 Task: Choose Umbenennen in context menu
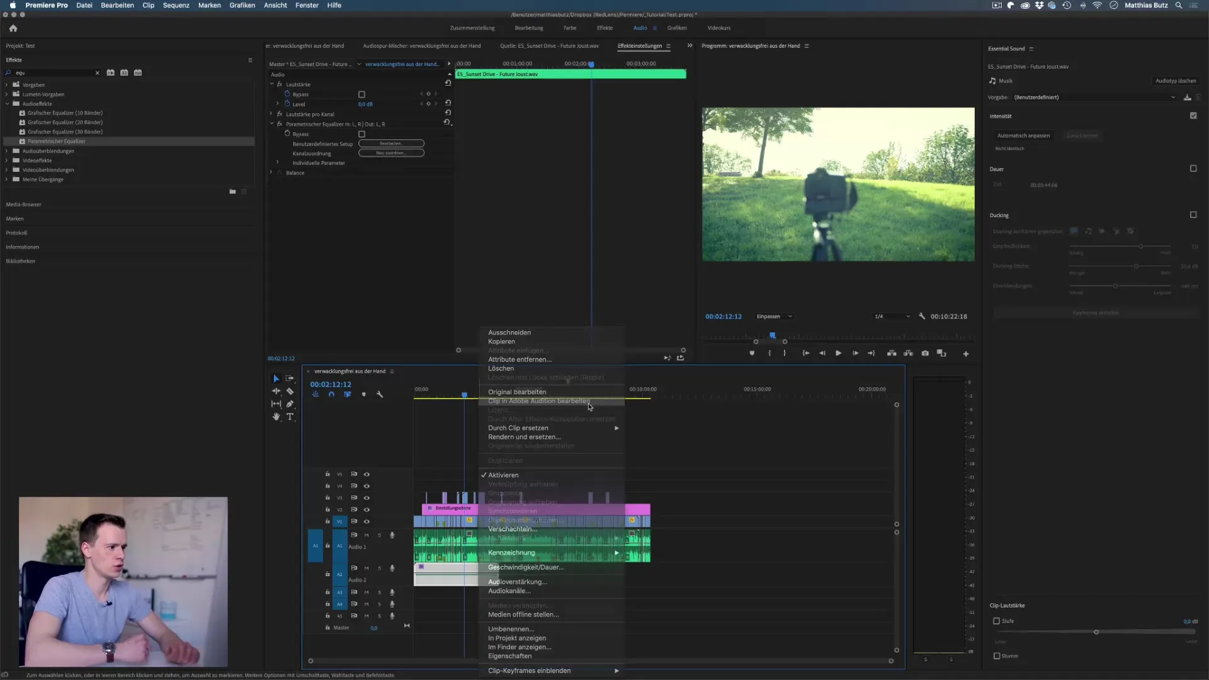pos(511,629)
